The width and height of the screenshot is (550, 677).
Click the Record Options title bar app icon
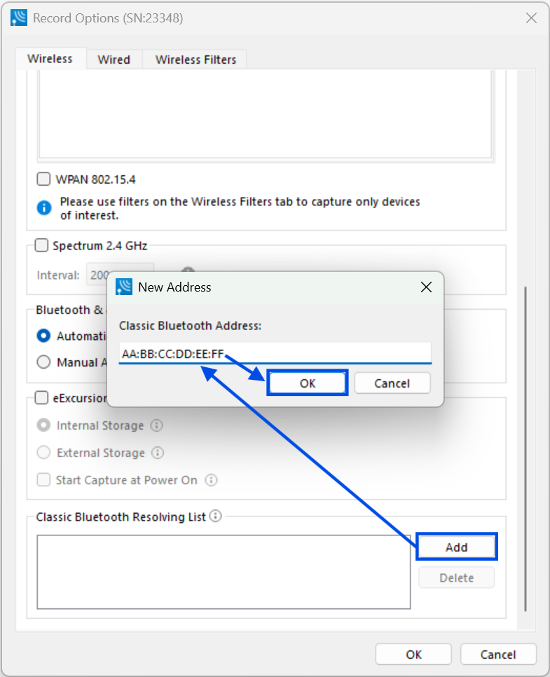coord(19,18)
